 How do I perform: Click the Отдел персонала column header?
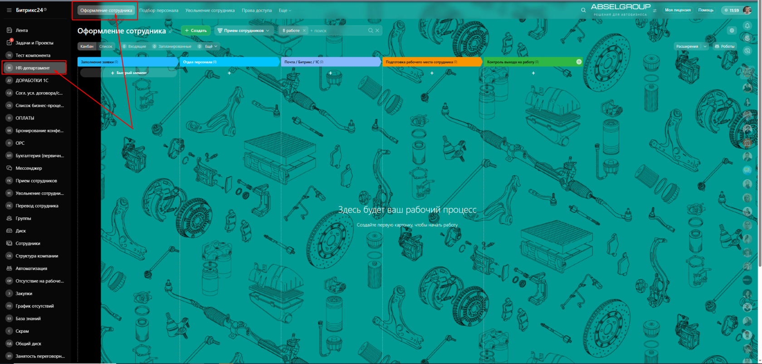[x=230, y=62]
